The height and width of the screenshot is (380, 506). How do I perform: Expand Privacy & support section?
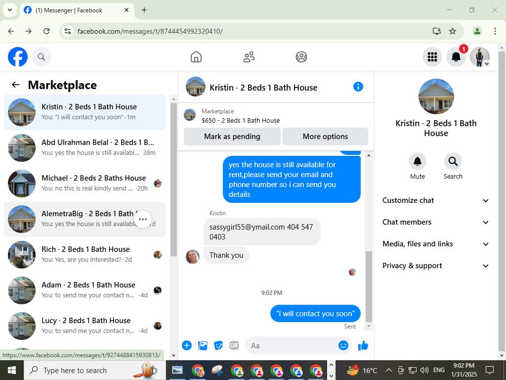436,266
